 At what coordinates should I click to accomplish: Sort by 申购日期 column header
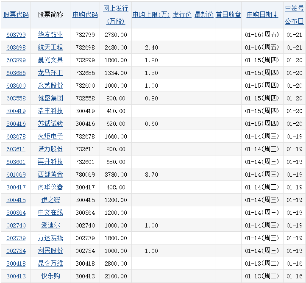(262, 15)
